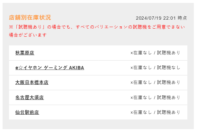Click the red 試聴機あり notice text
Viewport: 197px width, 133px height.
97,31
